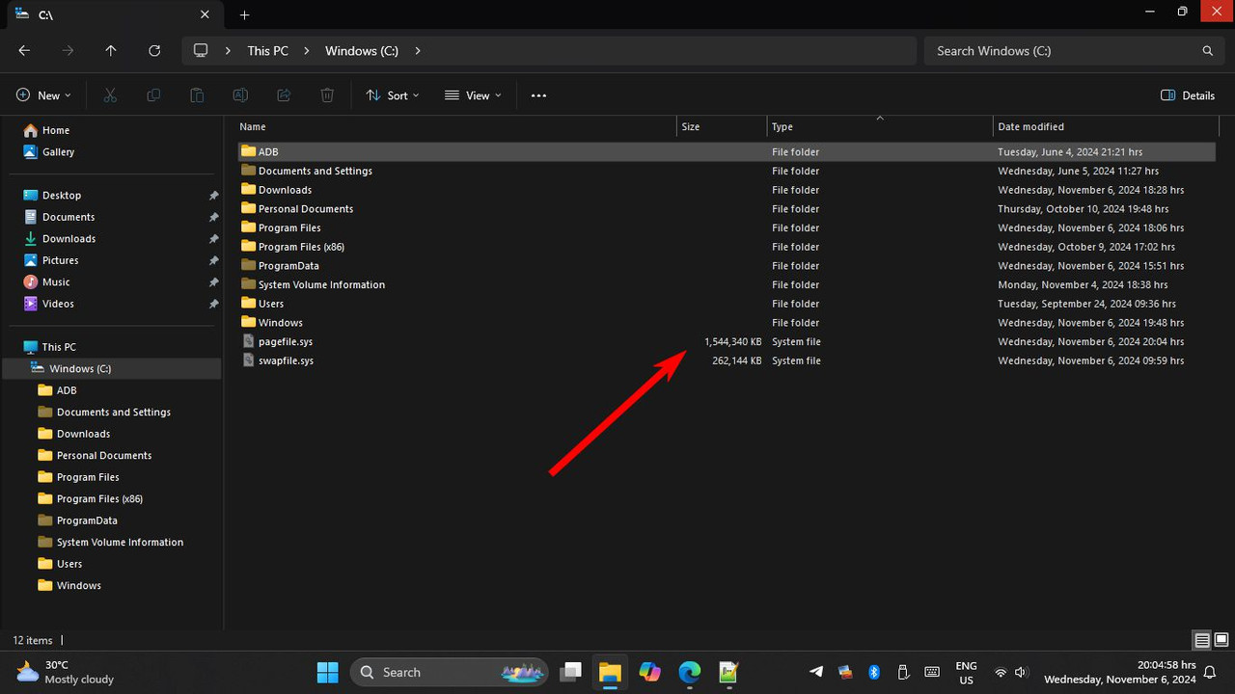Click the taskbar date and time
Screen dimensions: 1235x694
(1119, 672)
